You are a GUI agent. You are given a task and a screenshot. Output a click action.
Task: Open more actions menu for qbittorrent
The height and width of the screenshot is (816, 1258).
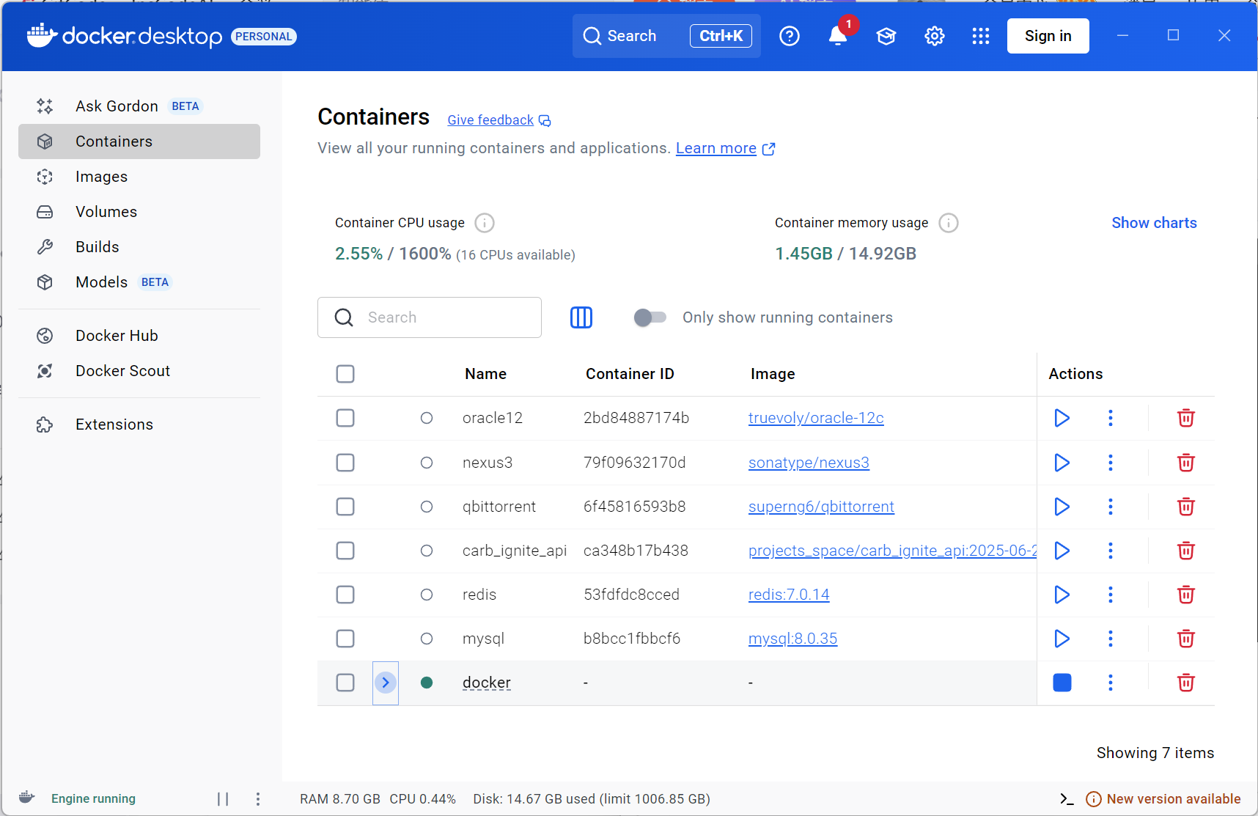[x=1110, y=507]
